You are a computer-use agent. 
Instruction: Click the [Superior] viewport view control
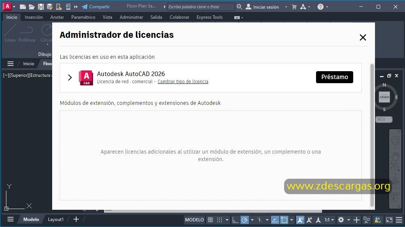pos(19,75)
